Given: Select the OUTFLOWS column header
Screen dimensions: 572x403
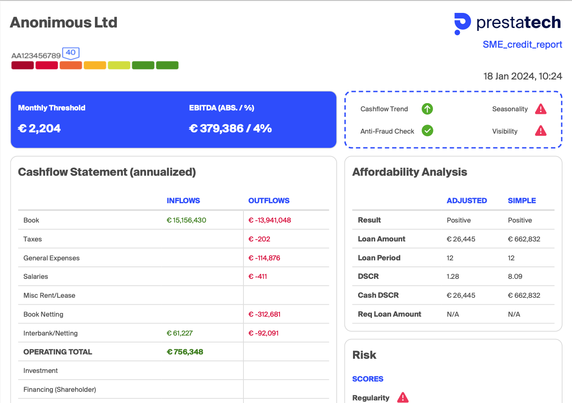Looking at the screenshot, I should (269, 201).
